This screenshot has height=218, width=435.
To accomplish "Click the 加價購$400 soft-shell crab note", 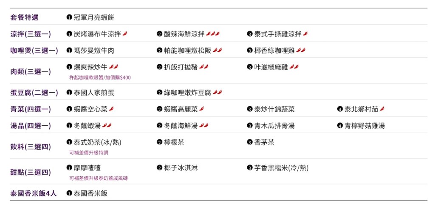I will (x=100, y=78).
